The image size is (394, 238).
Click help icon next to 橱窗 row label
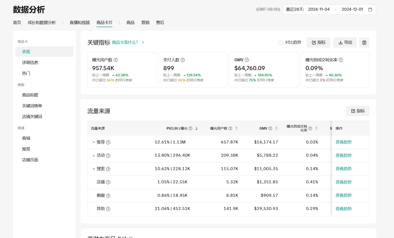click(108, 195)
